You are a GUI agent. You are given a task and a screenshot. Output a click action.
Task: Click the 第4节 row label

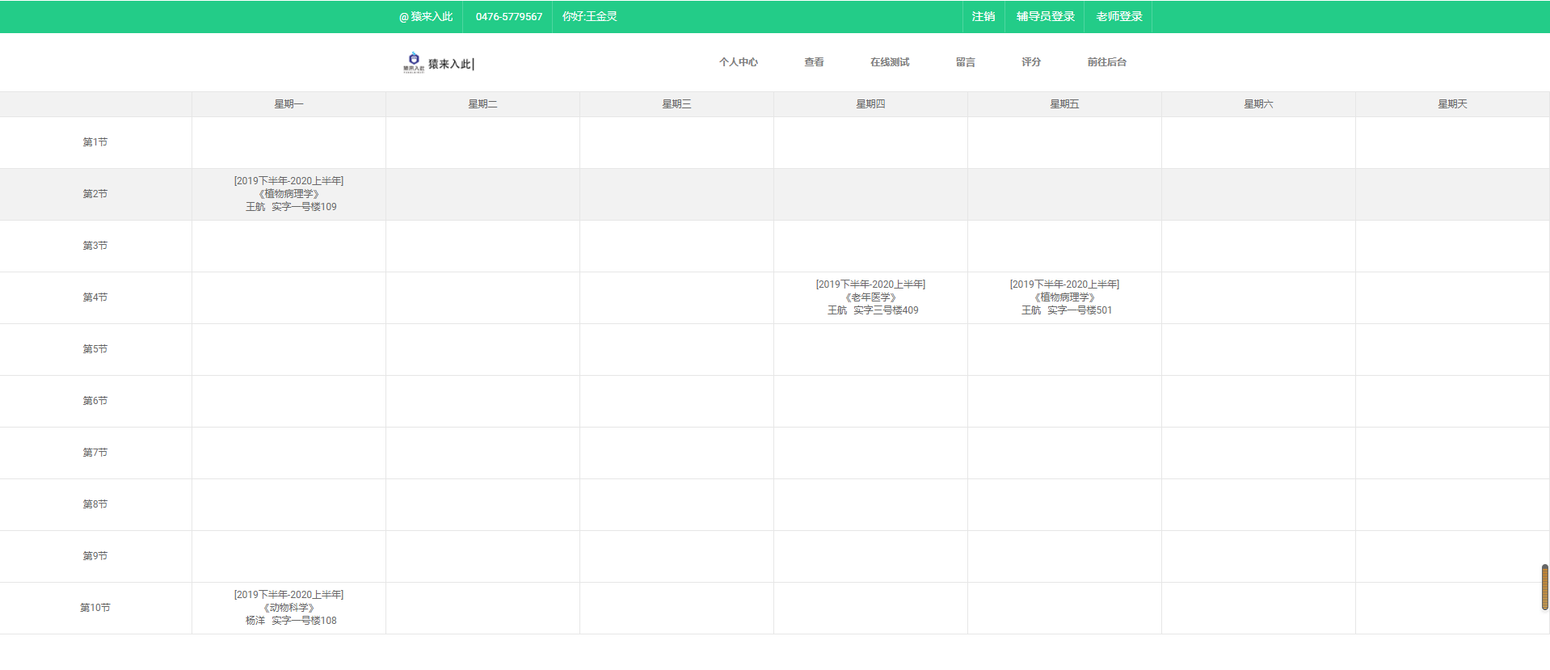[95, 297]
